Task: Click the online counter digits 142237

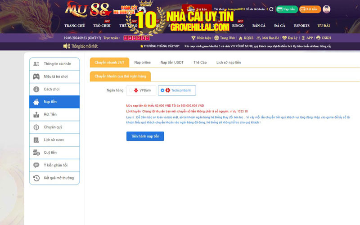Action: pyautogui.click(x=137, y=38)
